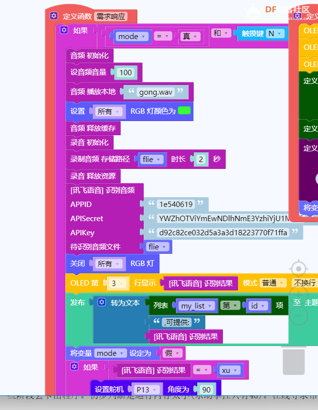Image resolution: width=318 pixels, height=410 pixels.
Task: Click the gong.wav text field
Action: pyautogui.click(x=156, y=92)
